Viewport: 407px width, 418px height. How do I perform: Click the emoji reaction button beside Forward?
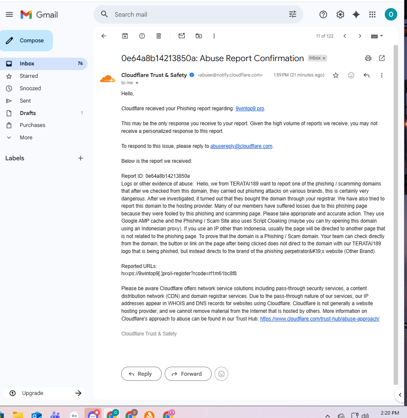click(221, 374)
